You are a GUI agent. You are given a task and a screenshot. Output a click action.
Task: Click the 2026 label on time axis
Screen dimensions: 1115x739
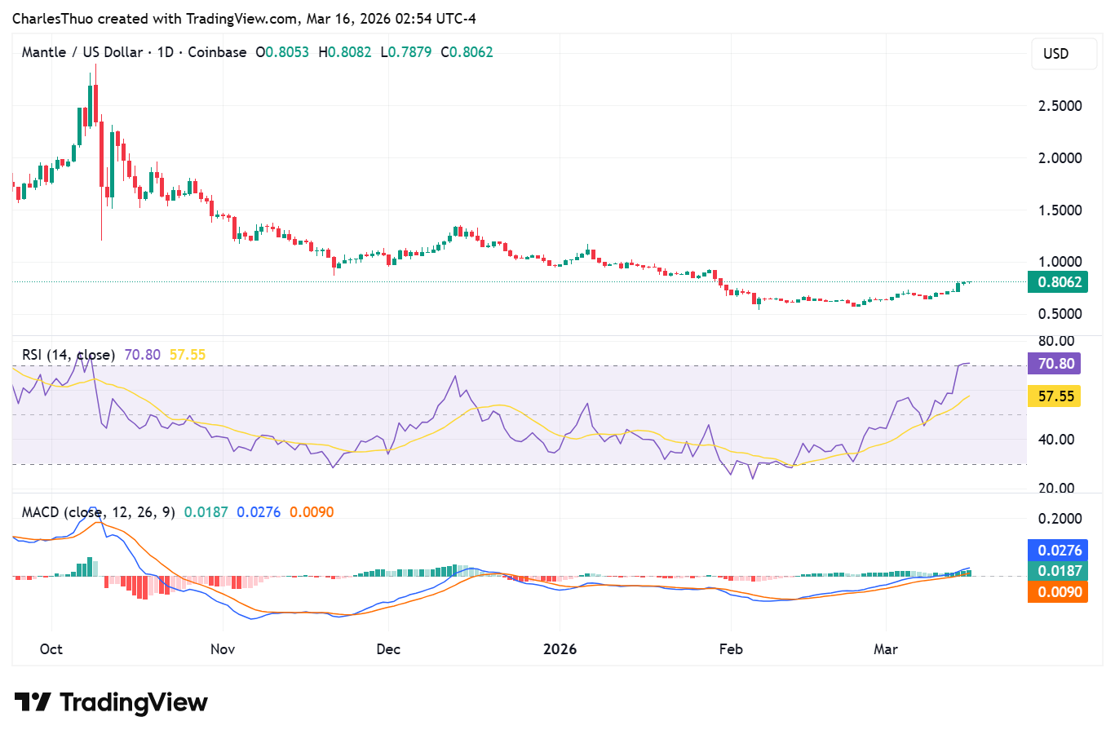[560, 649]
